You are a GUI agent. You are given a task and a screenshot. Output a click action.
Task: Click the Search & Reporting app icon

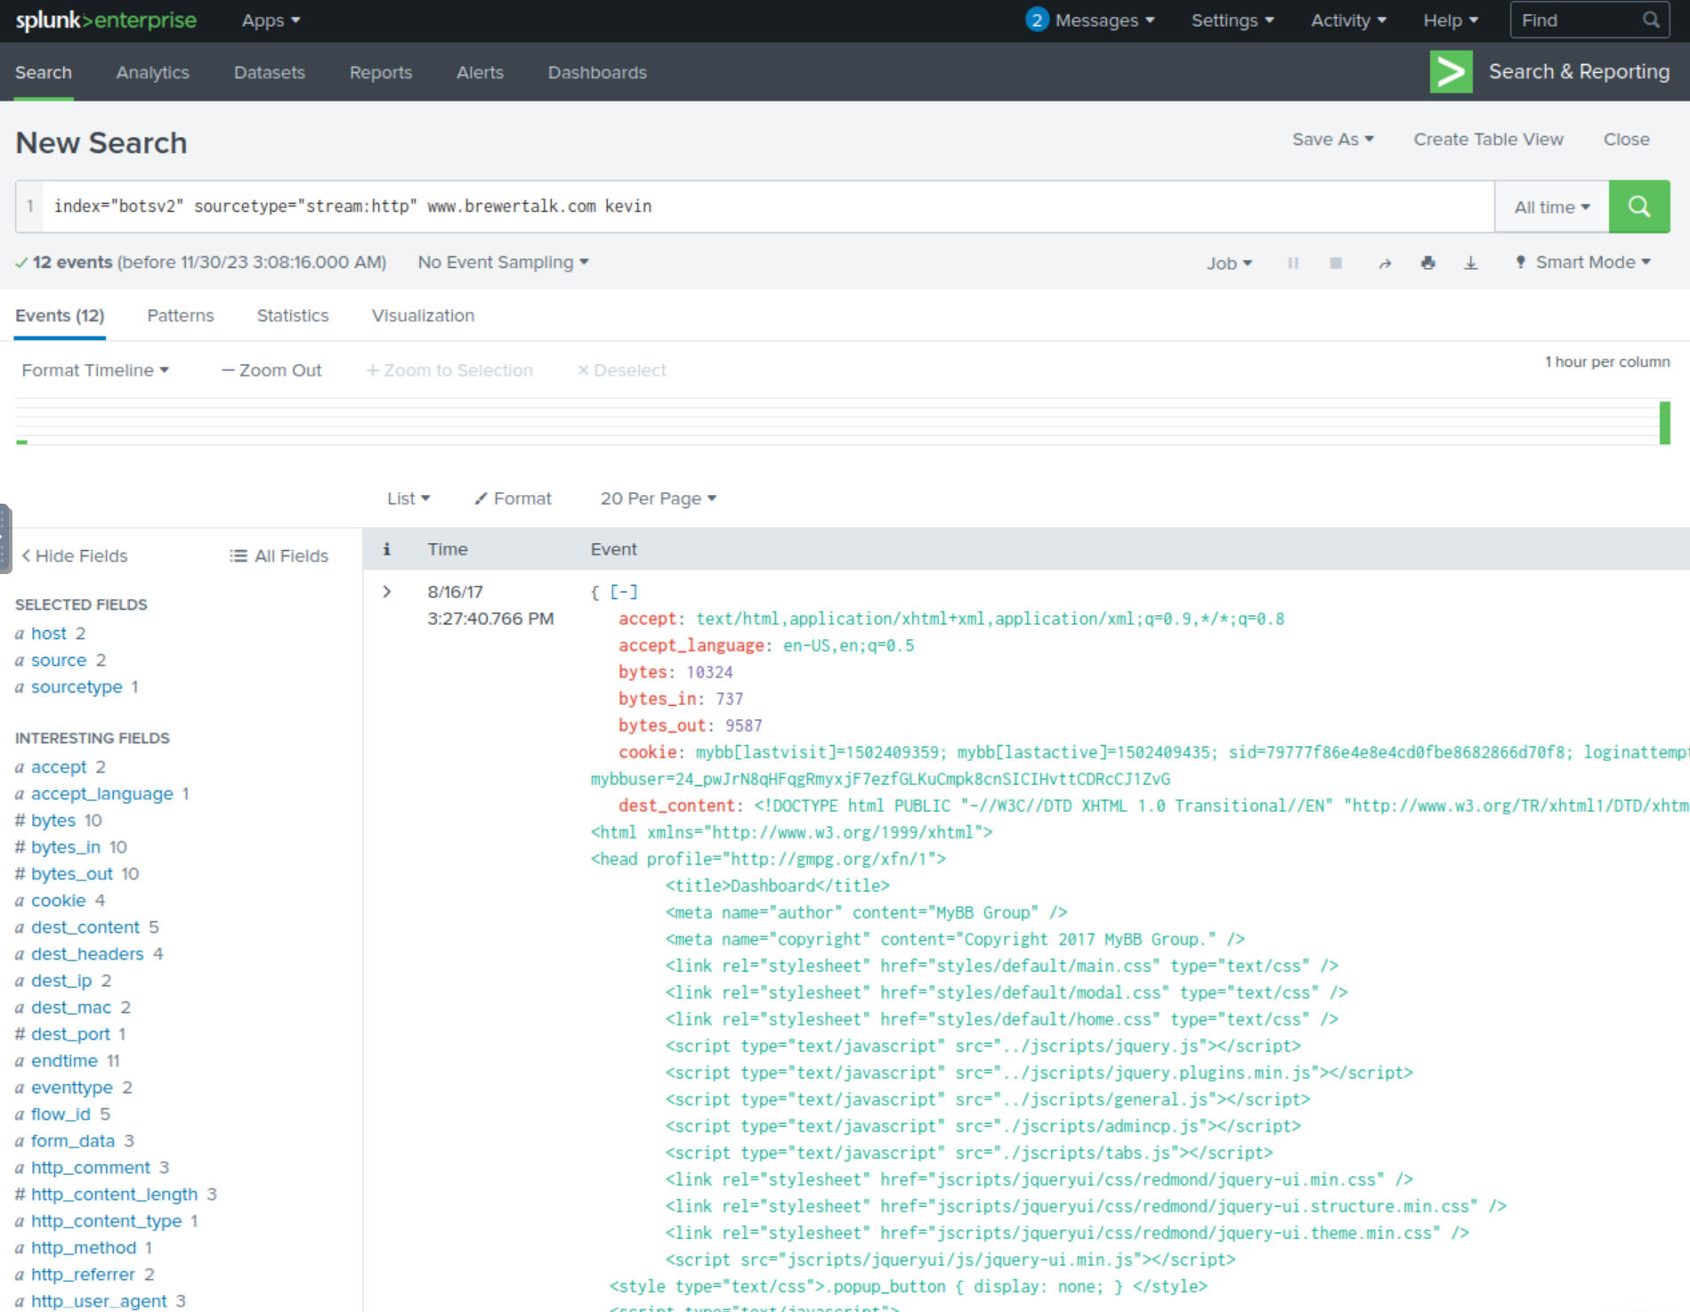[x=1451, y=71]
